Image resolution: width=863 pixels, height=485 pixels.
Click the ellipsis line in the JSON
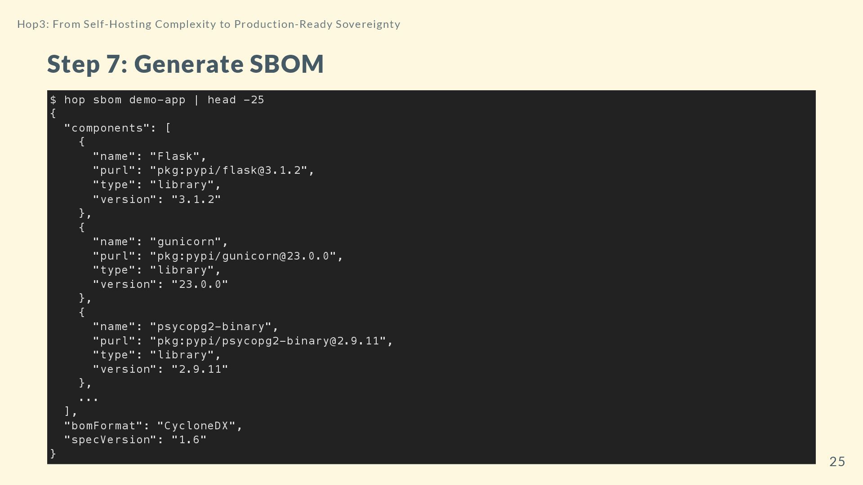coord(89,398)
